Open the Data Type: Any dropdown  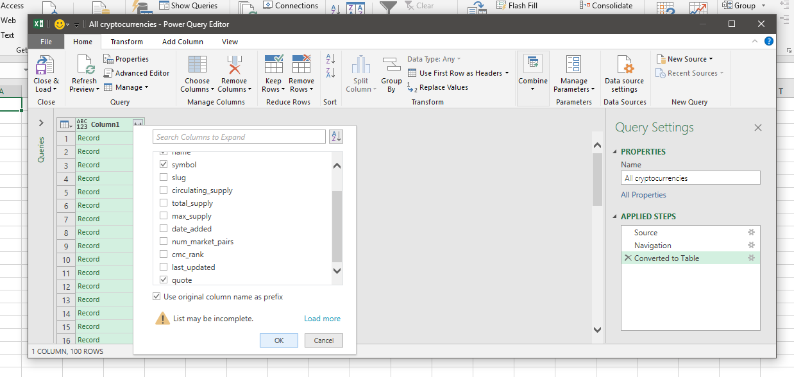(434, 59)
